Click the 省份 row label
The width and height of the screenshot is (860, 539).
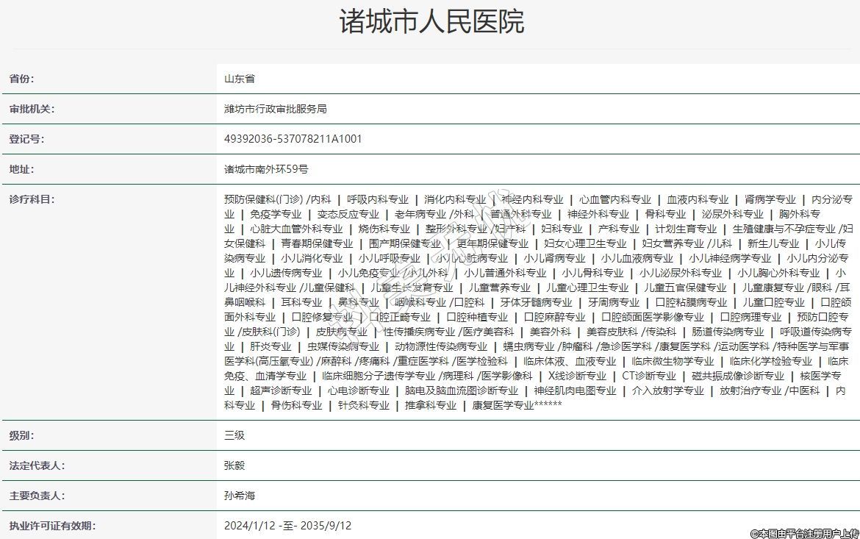[21, 79]
